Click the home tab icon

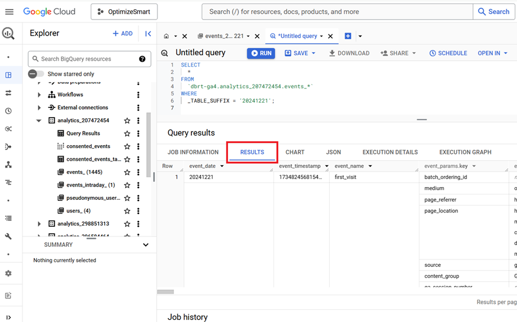click(x=166, y=36)
